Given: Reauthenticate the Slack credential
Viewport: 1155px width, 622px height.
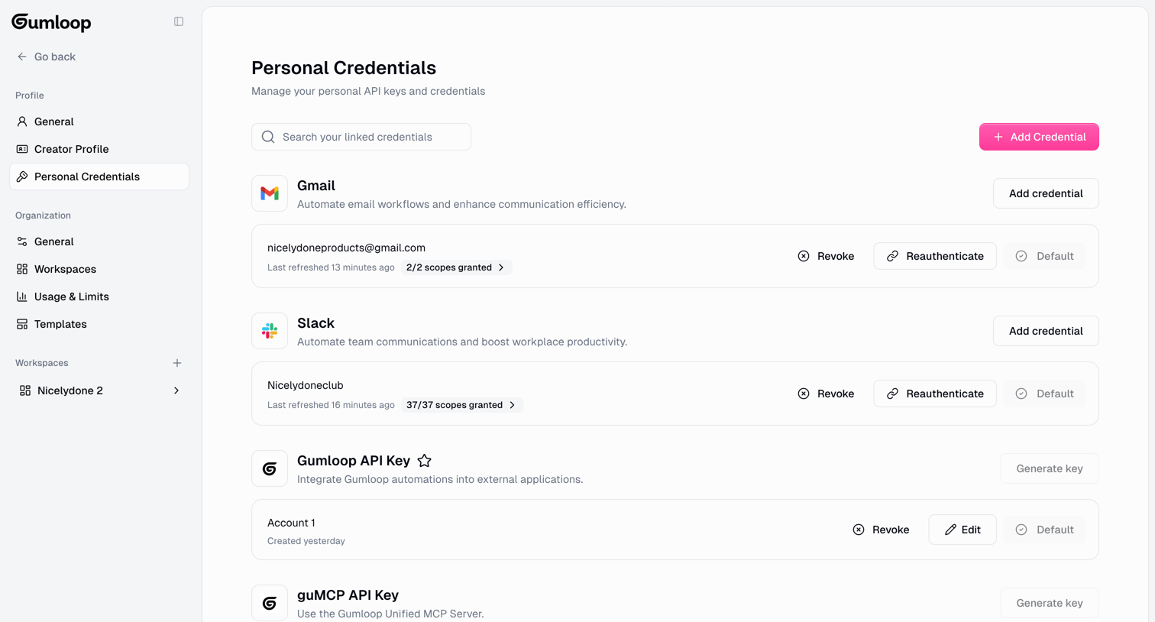Looking at the screenshot, I should coord(935,394).
